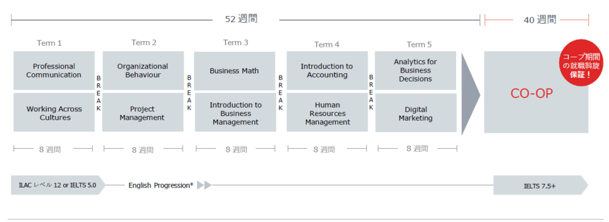Click the Term 5 heading
Image resolution: width=609 pixels, height=222 pixels.
pos(419,44)
